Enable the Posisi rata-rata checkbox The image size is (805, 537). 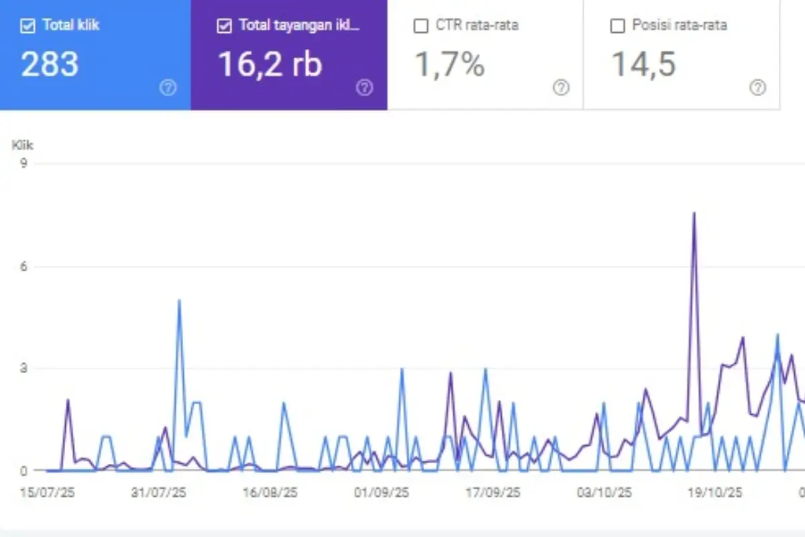(617, 26)
